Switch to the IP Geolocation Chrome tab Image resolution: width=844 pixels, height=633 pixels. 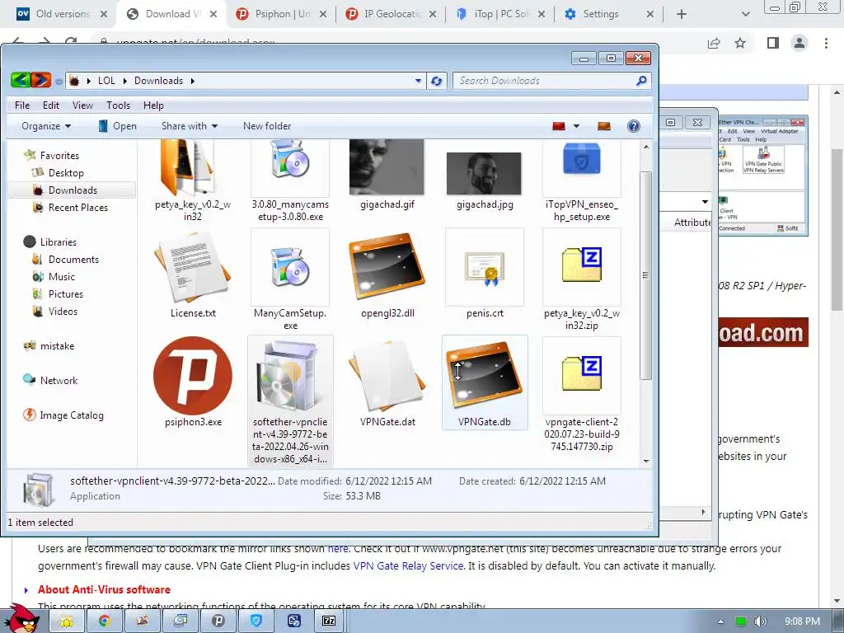391,14
